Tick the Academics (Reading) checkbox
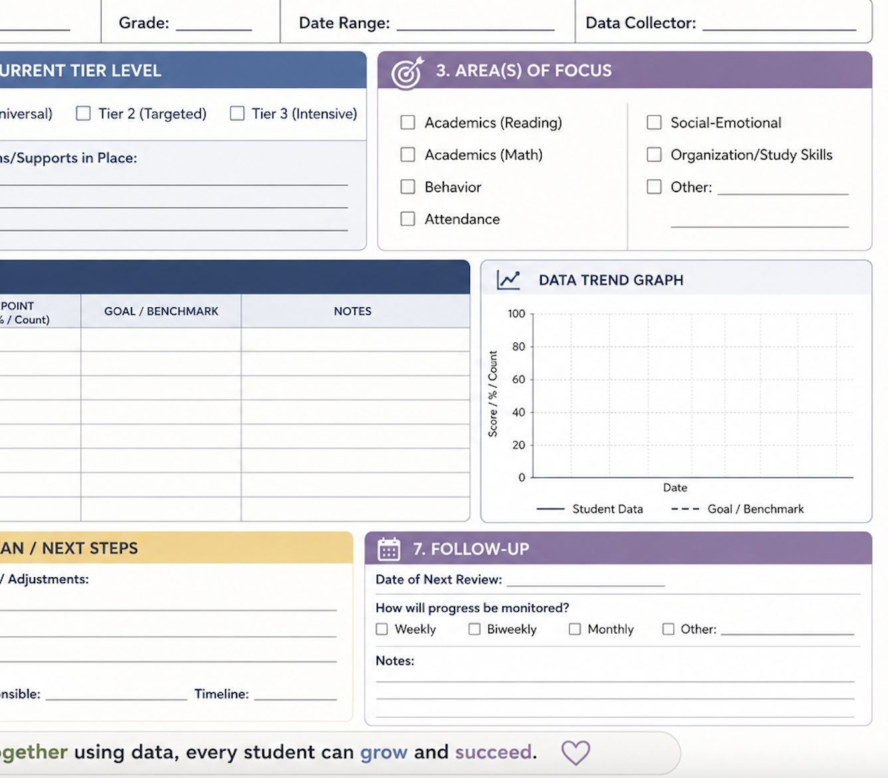Image resolution: width=888 pixels, height=778 pixels. [x=408, y=122]
